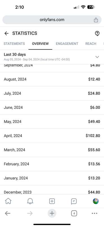The width and height of the screenshot is (104, 227).
Task: Tap the browser back arrow
Action: tap(8, 213)
